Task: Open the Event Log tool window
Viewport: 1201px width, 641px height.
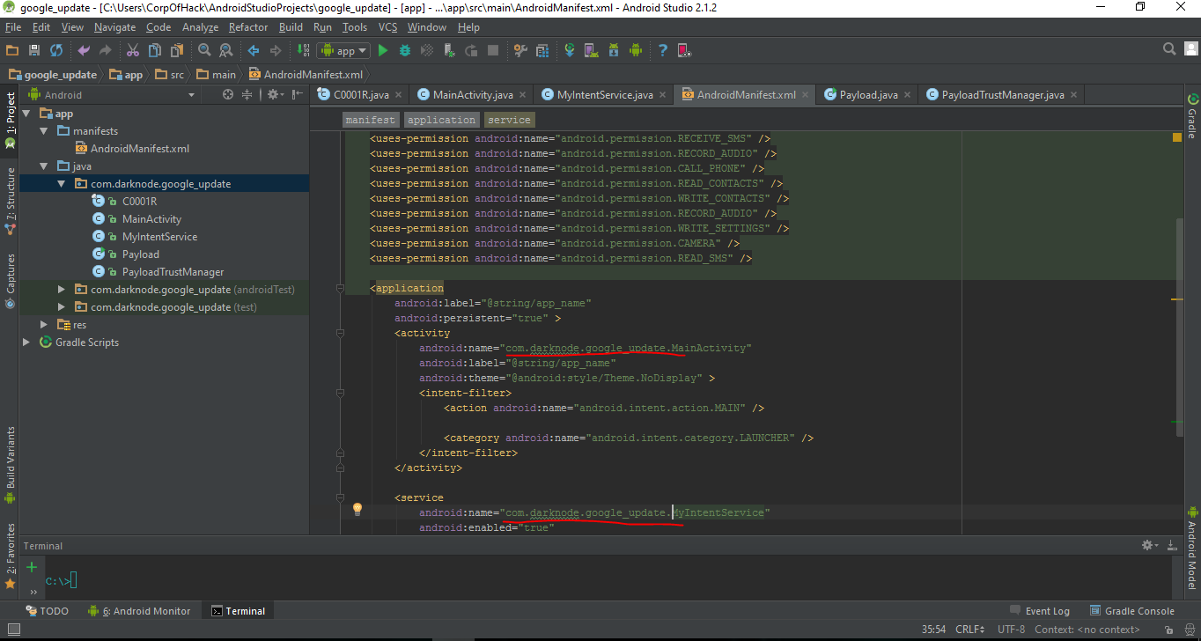Action: click(x=1039, y=611)
